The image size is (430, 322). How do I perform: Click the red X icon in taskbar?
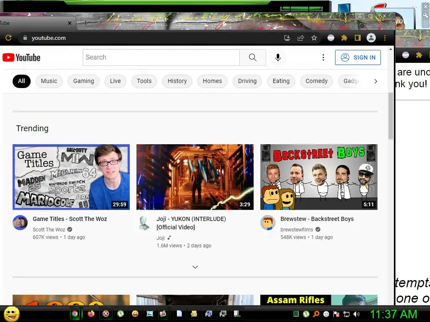pos(106,314)
